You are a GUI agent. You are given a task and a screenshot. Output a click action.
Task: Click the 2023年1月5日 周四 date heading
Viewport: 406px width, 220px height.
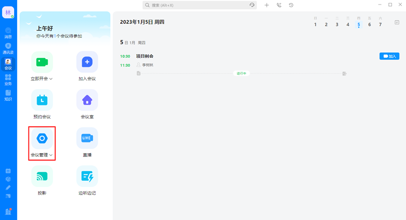142,22
